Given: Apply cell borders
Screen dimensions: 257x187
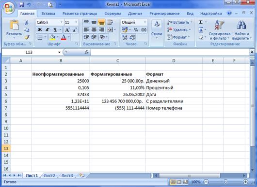Looking at the screenshot, I should (40, 37).
